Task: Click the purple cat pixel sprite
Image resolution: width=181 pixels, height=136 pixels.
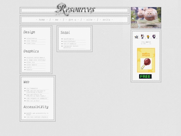Action: 154,37
